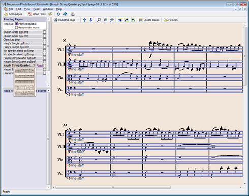Tick checkbox for Ich aber bin elend pg2.bmp
Screen dimensions: 249x196
[x=44, y=54]
